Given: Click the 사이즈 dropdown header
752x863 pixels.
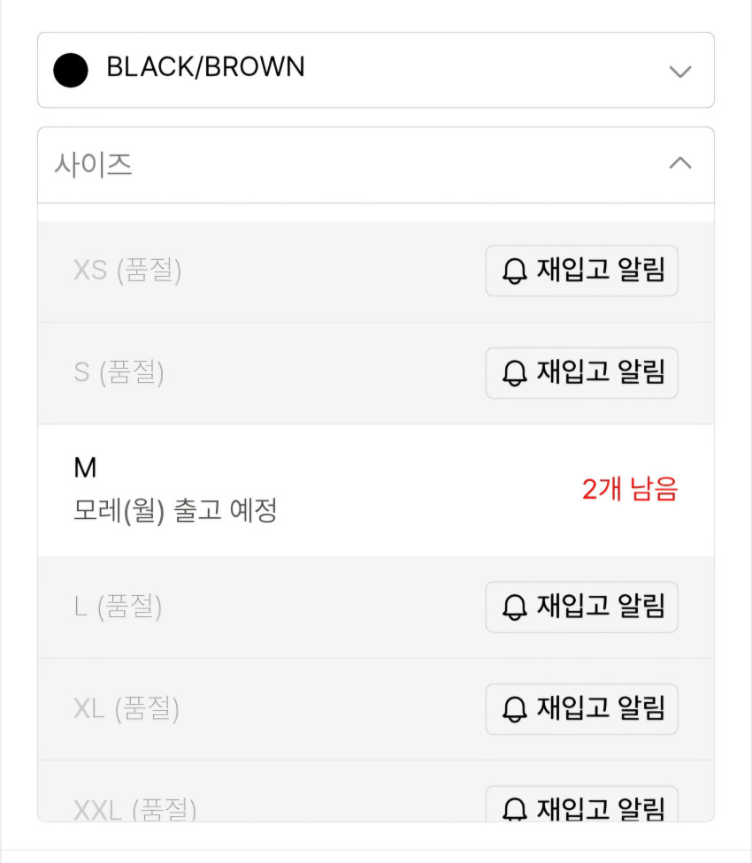Looking at the screenshot, I should [x=375, y=164].
